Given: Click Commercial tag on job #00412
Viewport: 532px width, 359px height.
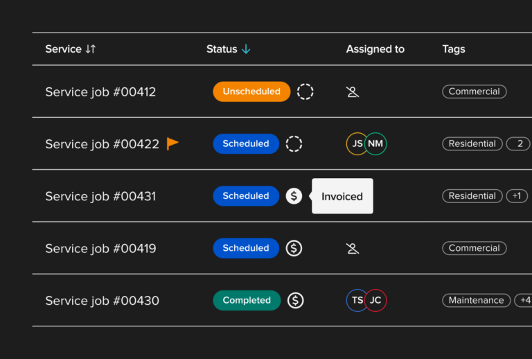Looking at the screenshot, I should (475, 91).
